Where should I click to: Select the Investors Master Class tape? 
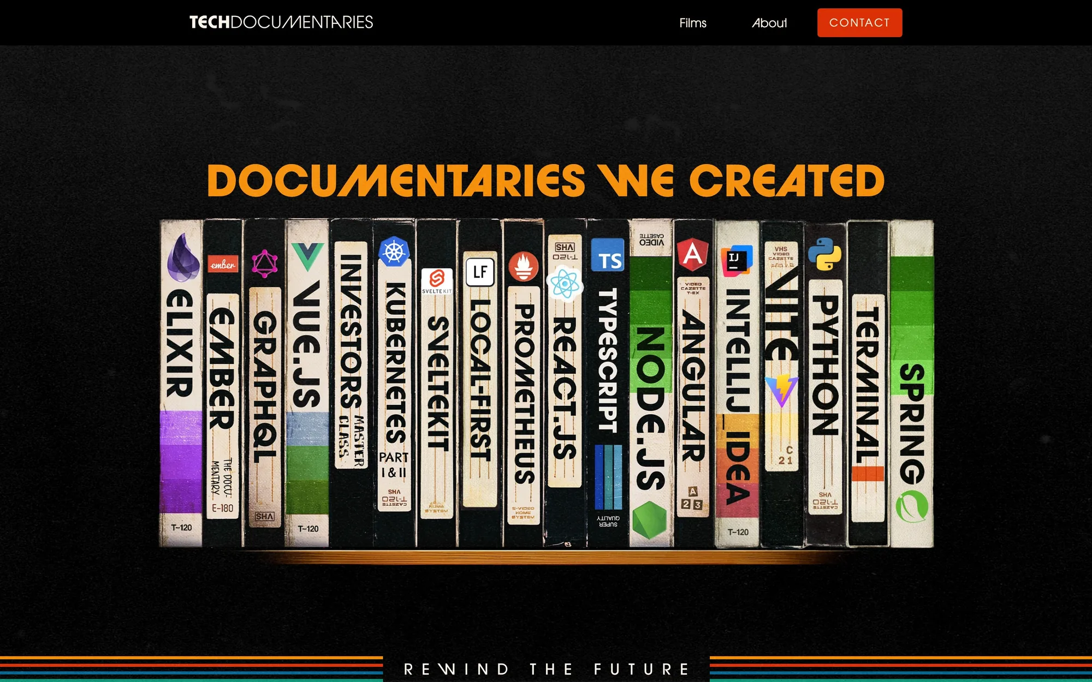pyautogui.click(x=351, y=383)
